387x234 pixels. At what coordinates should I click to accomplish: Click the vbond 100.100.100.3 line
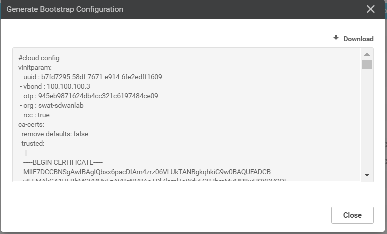[58, 86]
